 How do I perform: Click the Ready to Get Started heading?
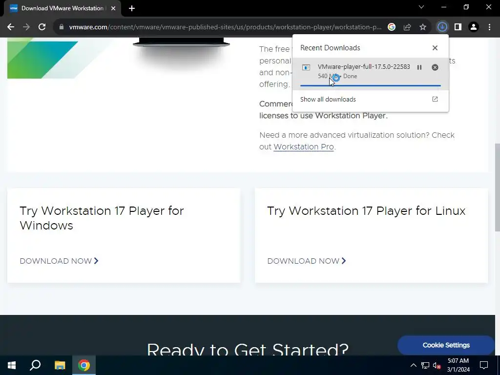coord(248,349)
